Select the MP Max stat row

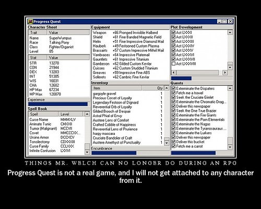click(59, 94)
